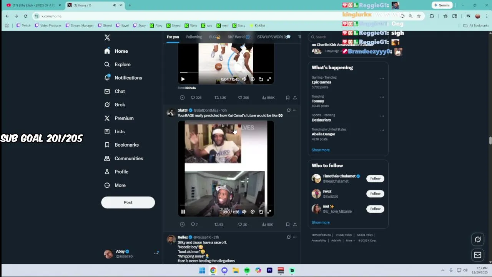Open video settings gear on the 1:28 video
Viewport: 492px width, 277px height.
(x=253, y=212)
